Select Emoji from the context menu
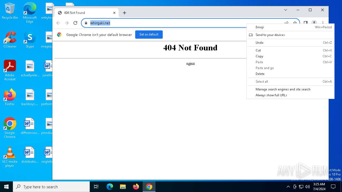Viewport: 342px width, 192px height. [x=290, y=27]
